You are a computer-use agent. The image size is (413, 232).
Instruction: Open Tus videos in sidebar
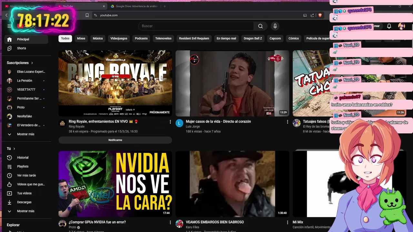pos(26,193)
